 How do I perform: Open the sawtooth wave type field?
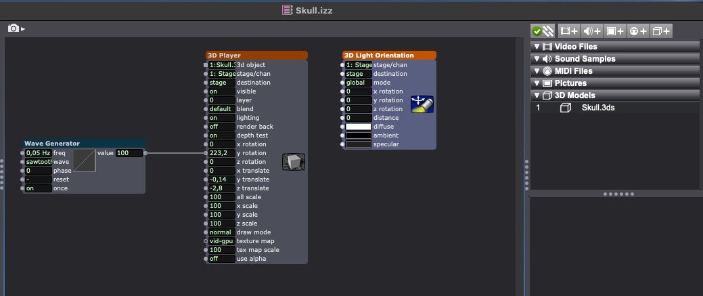point(38,162)
